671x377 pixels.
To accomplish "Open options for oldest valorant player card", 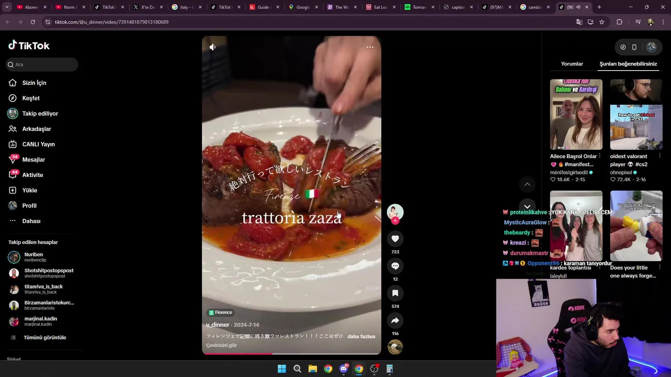I will 659,157.
